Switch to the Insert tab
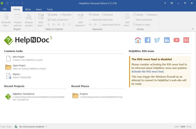The height and width of the screenshot is (129, 196). pyautogui.click(x=39, y=9)
